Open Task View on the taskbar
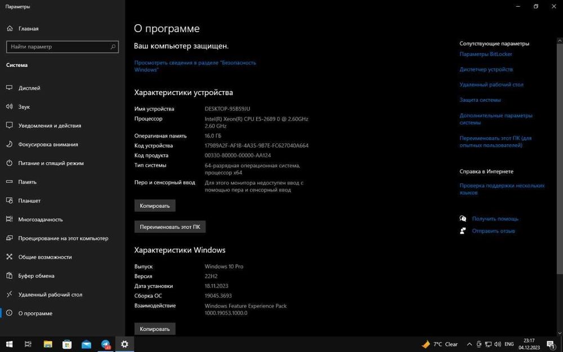The width and height of the screenshot is (563, 352). click(x=28, y=344)
